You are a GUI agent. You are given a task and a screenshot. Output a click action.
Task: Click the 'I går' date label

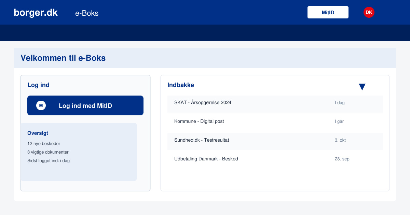339,121
